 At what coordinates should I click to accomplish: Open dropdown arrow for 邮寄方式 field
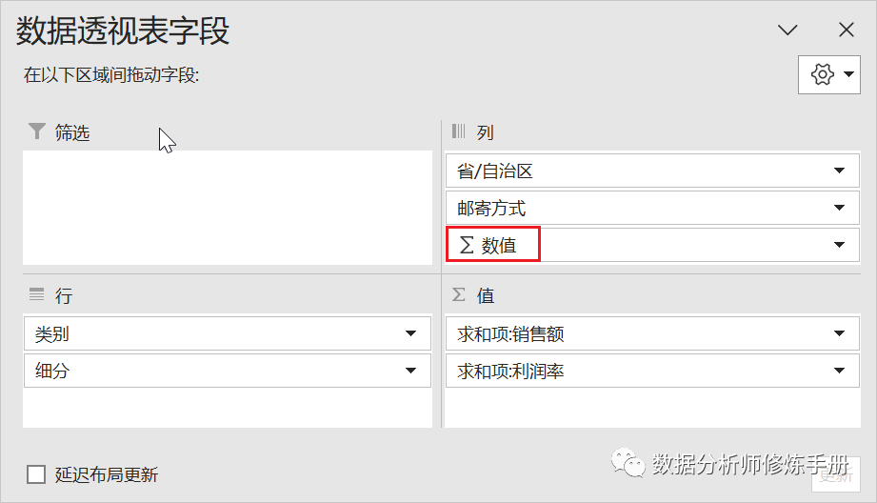(839, 208)
